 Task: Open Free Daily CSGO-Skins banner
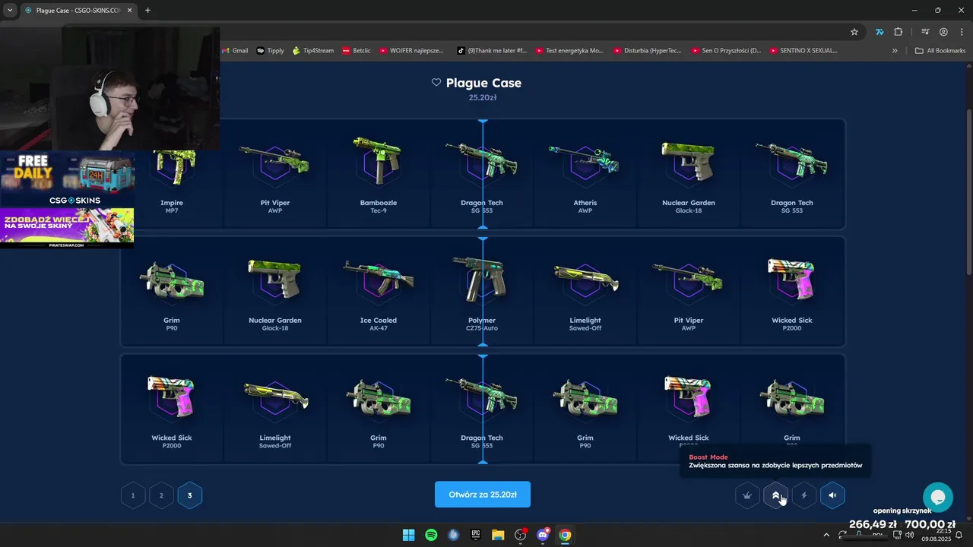pyautogui.click(x=67, y=180)
